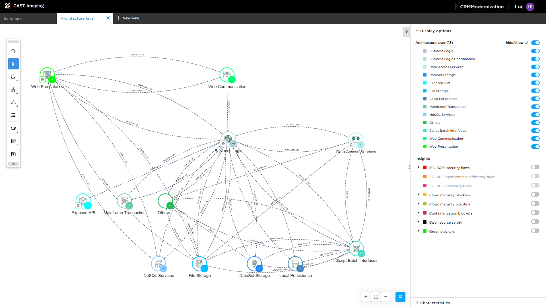Open the list view tool in toolbar
Screen dimensions: 546x307
pos(13,115)
